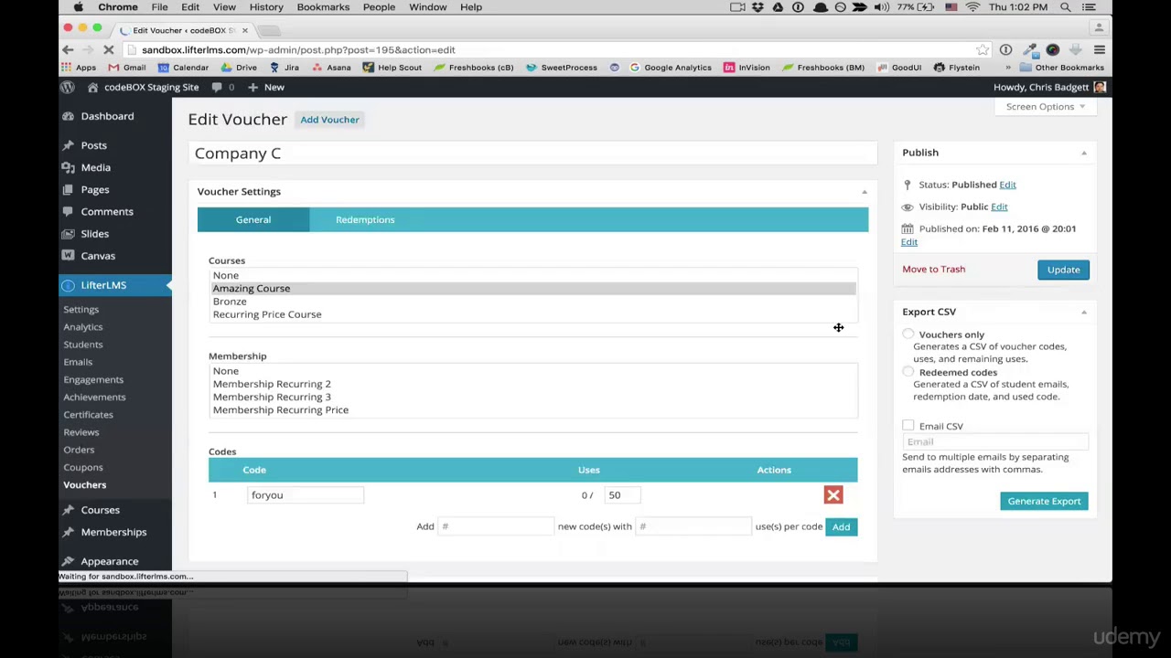Select Membership Recurring 2 in Membership list
Screen dimensions: 1171x658
tap(533, 384)
